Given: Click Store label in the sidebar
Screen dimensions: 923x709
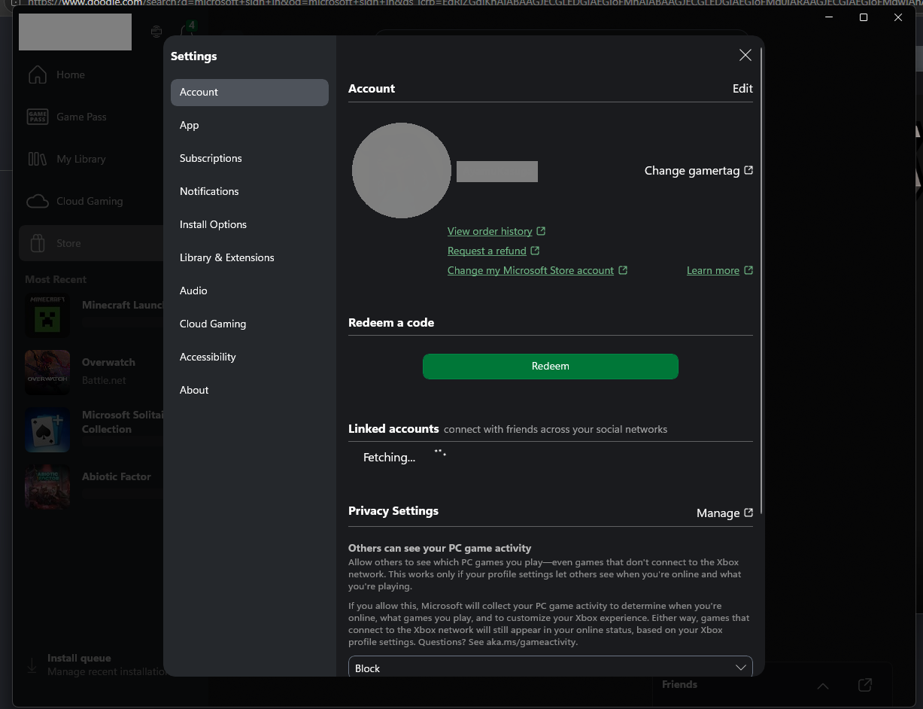Looking at the screenshot, I should (68, 243).
